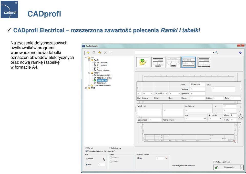Click the Wykonał input field
246x174 pixels.
pyautogui.click(x=198, y=89)
